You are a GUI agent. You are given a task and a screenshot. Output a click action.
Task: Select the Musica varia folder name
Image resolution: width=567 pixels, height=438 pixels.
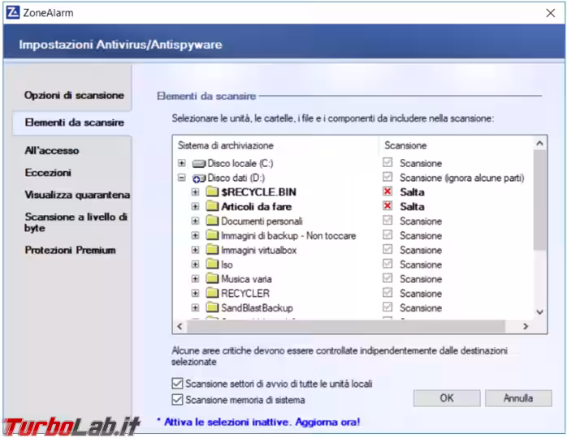pos(246,279)
